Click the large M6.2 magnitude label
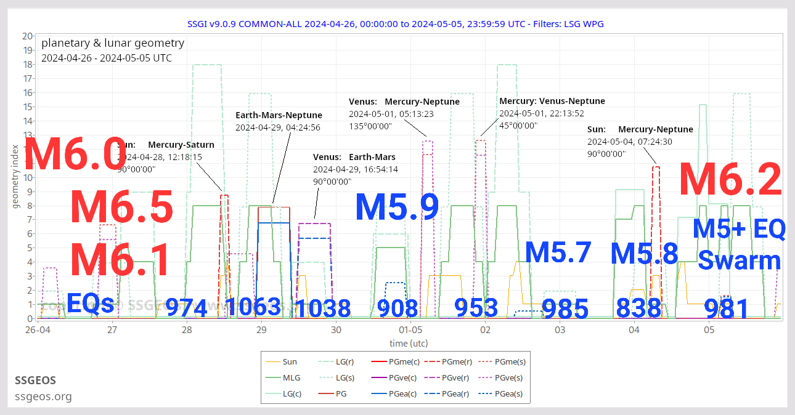This screenshot has width=795, height=415. pos(730,180)
